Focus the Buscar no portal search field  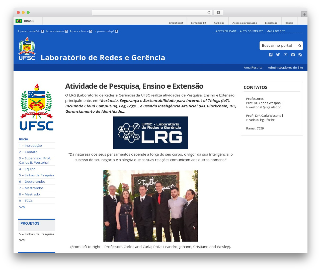coord(278,46)
